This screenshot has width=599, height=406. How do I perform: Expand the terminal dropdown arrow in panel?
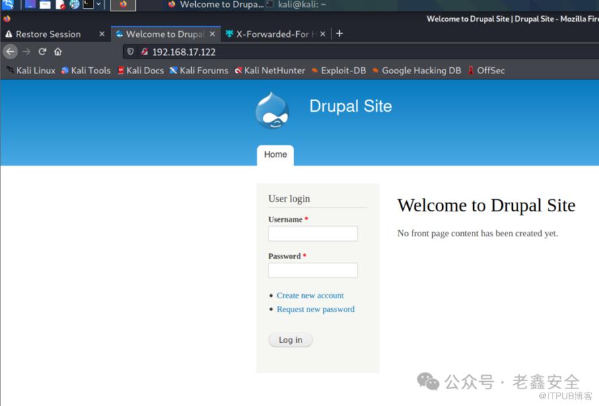pos(99,5)
